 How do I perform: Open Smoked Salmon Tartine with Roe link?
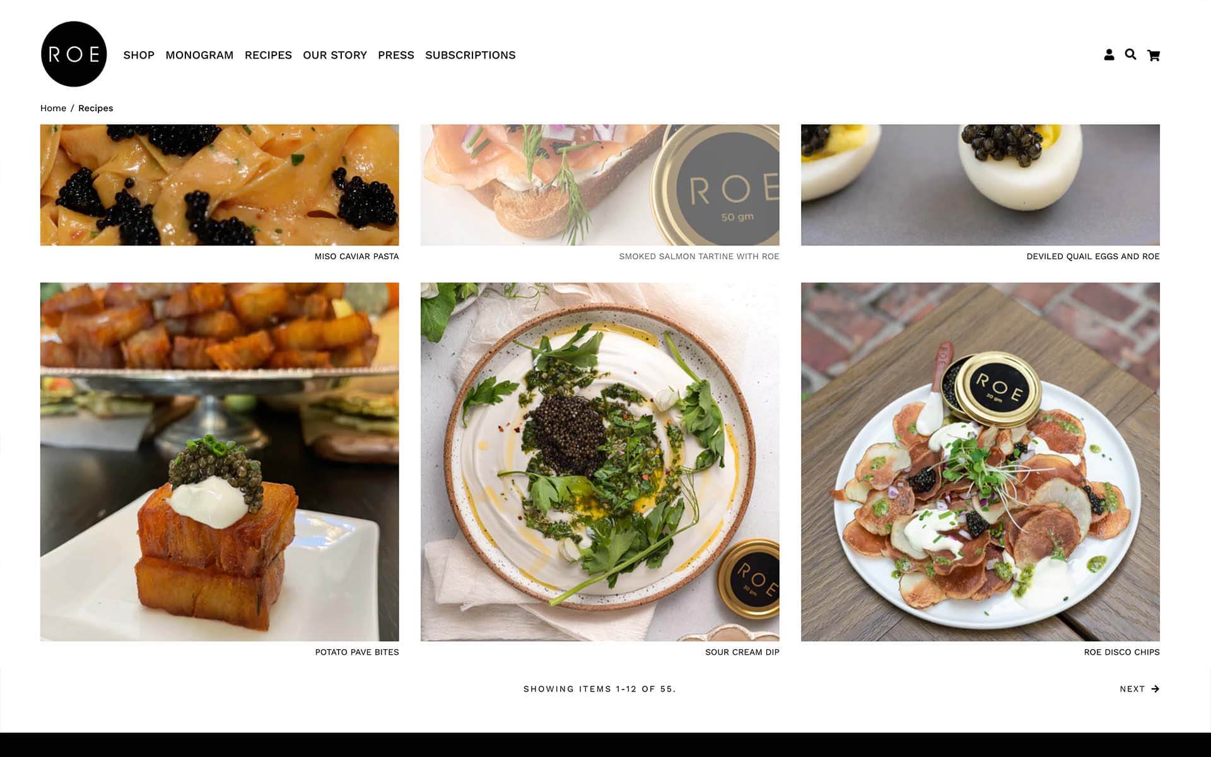tap(699, 256)
